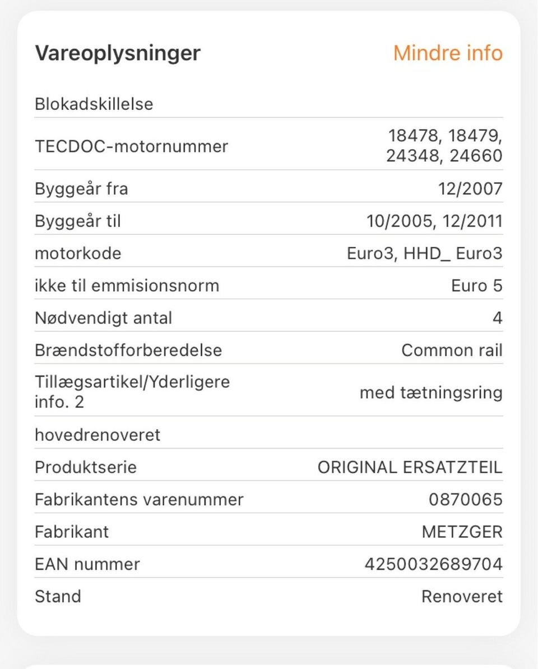Select the Euro 5 emission norm value

pyautogui.click(x=476, y=286)
